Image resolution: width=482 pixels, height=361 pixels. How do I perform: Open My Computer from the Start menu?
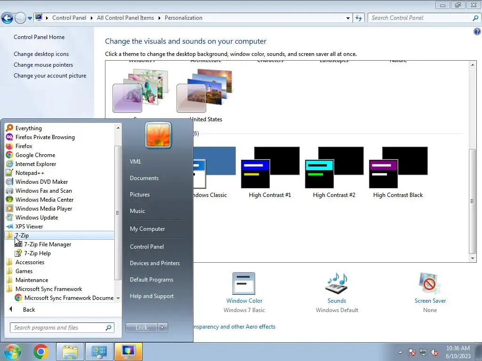click(x=147, y=229)
